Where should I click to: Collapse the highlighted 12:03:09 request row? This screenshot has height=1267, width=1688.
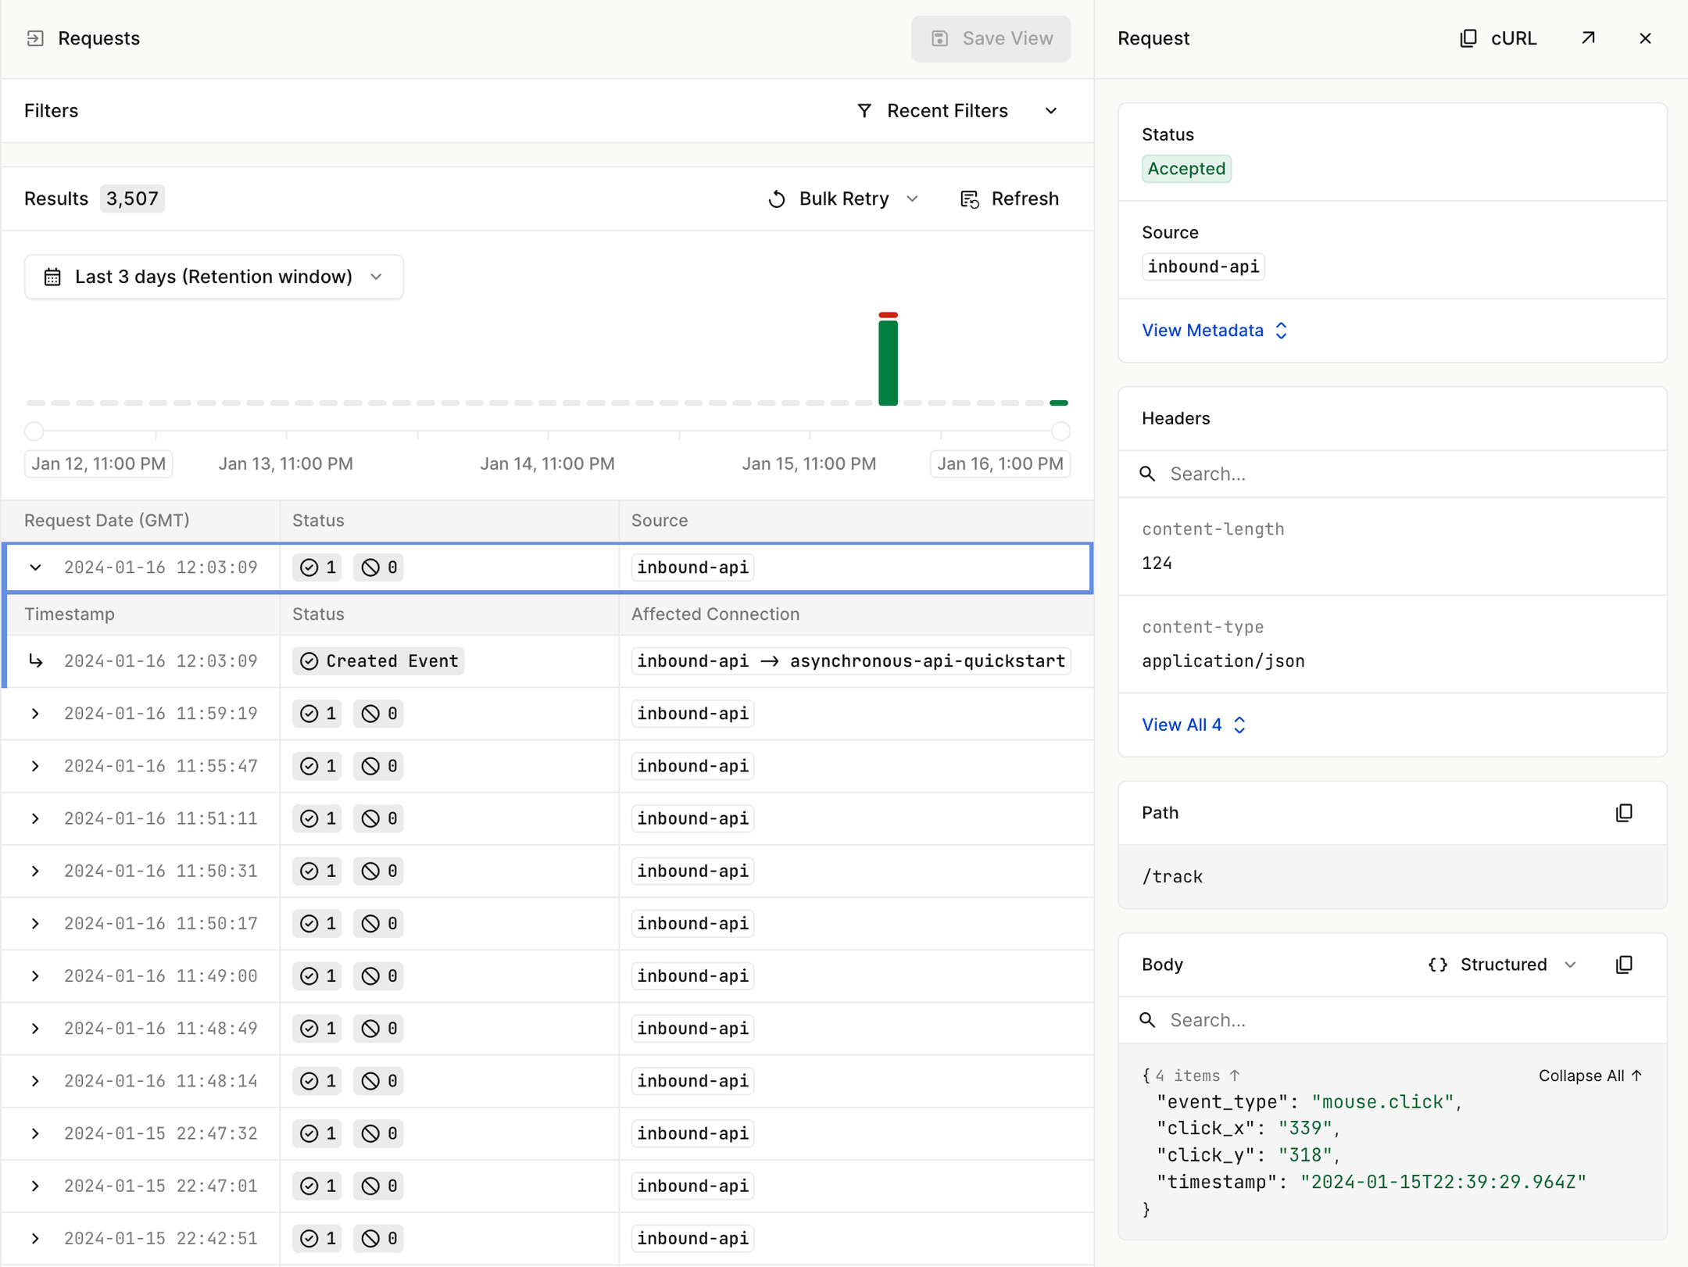click(34, 567)
